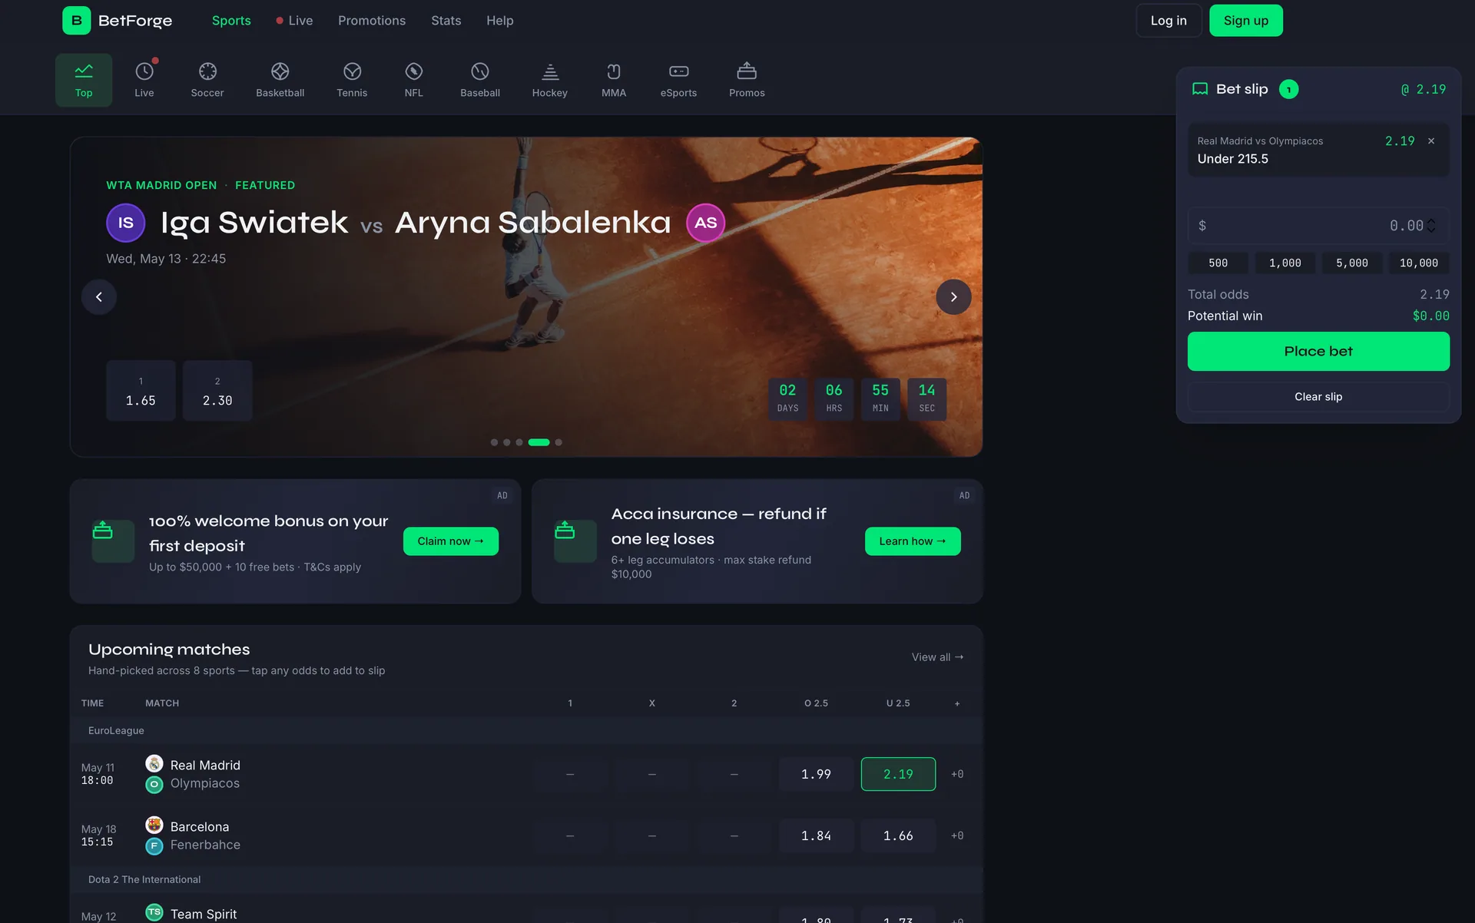Screen dimensions: 1475x923
Task: Open the Sports nav menu
Action: pos(231,21)
